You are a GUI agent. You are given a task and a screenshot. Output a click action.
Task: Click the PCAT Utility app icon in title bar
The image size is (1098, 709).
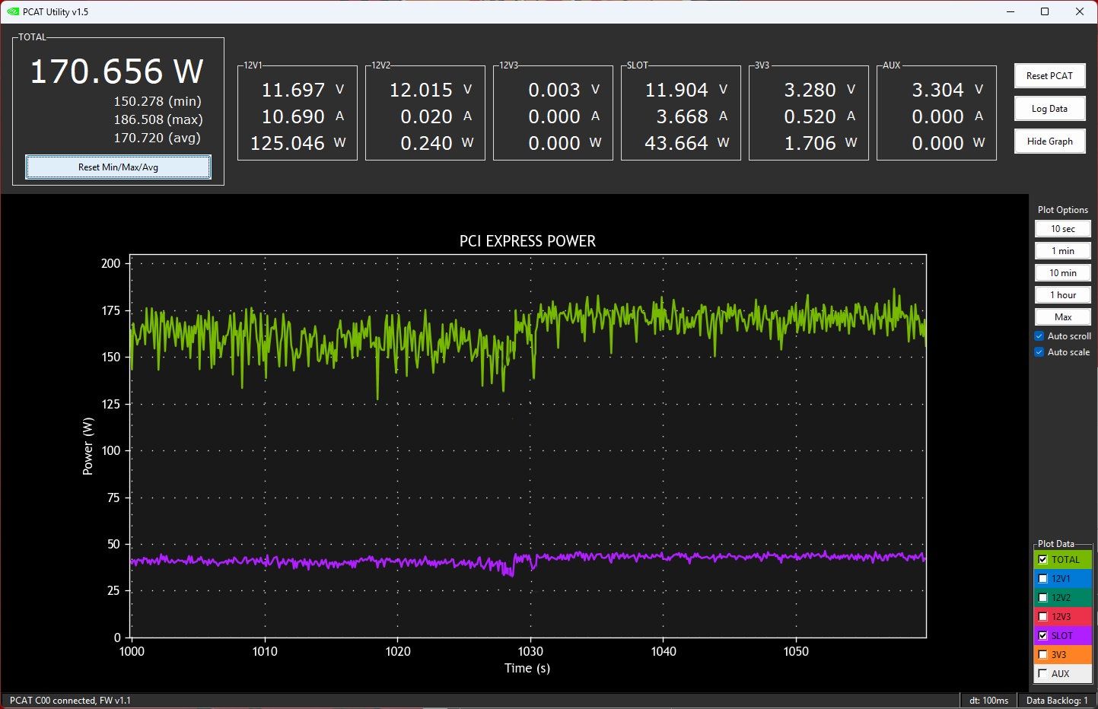13,11
